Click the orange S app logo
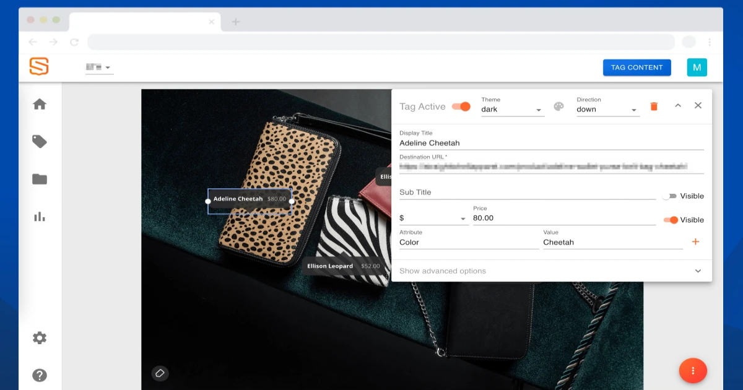The height and width of the screenshot is (390, 743). point(39,66)
